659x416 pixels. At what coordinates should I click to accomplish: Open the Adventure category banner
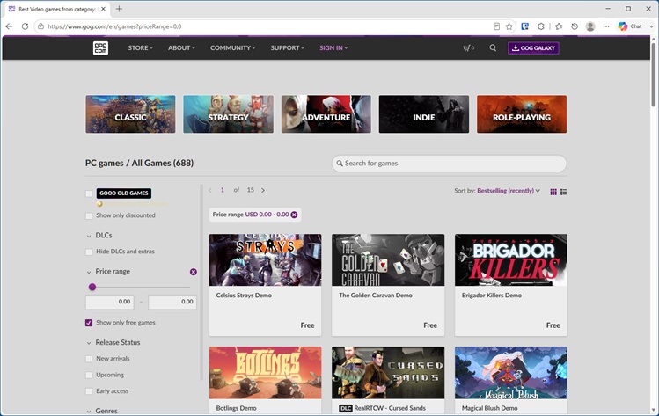tap(326, 113)
